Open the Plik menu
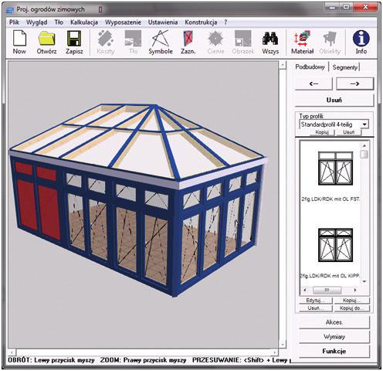 [14, 22]
